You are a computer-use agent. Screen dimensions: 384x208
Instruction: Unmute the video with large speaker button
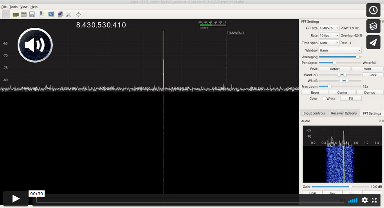35,45
